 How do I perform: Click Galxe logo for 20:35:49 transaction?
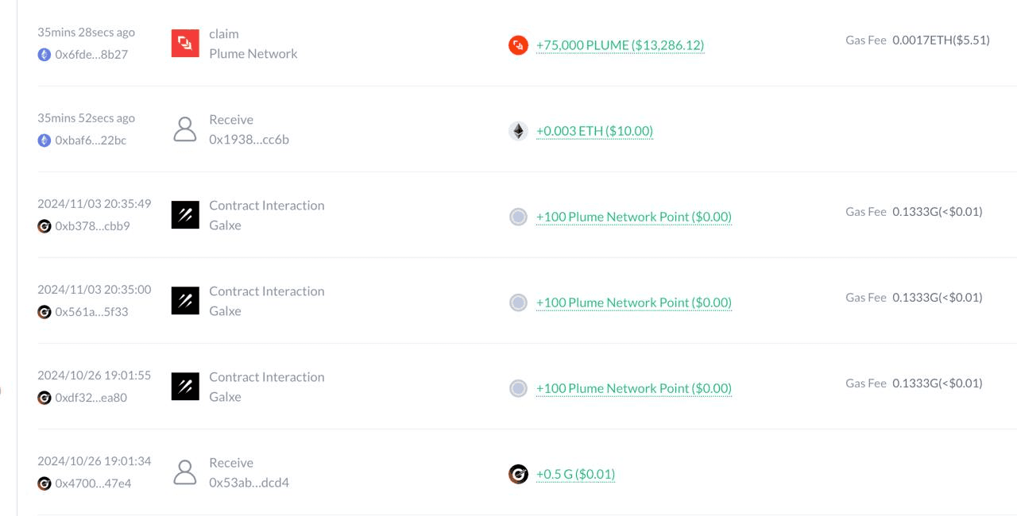coord(185,214)
